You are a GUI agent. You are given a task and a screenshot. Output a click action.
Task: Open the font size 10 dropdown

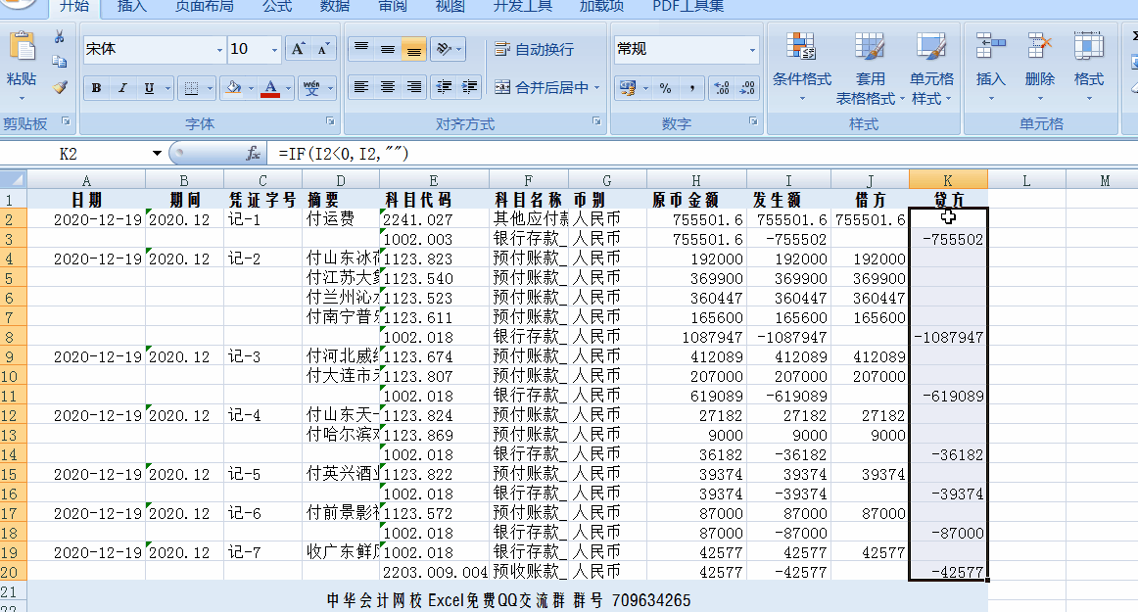click(274, 50)
